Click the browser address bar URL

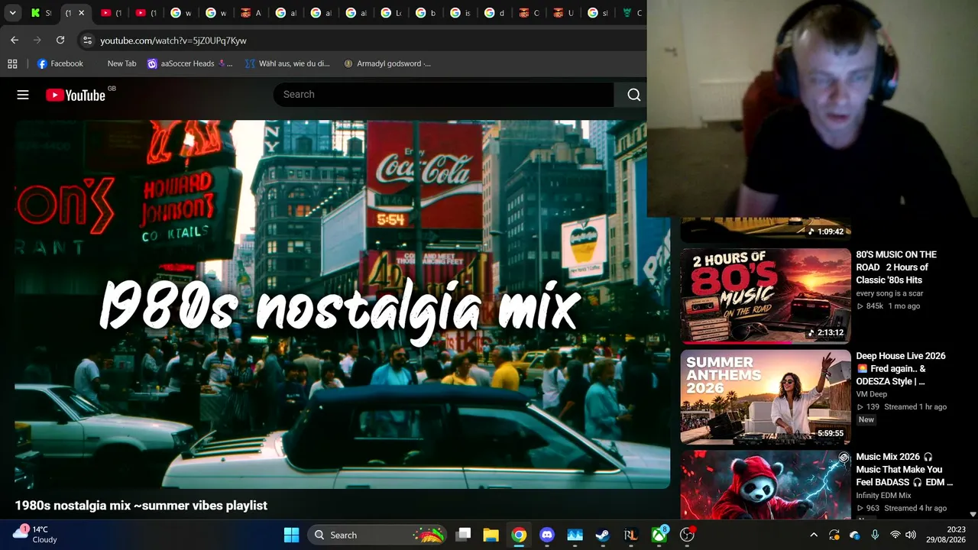(173, 40)
